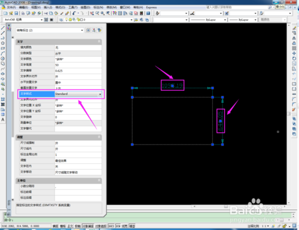The image size is (299, 230).
Task: Click the Pan realtime icon
Action: point(92,13)
